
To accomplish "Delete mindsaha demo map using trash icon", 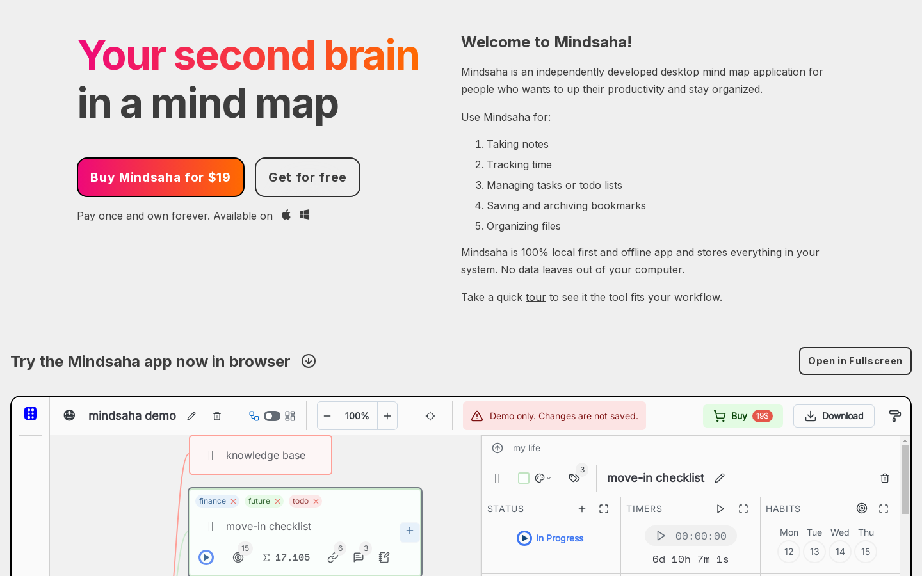I will 217,416.
